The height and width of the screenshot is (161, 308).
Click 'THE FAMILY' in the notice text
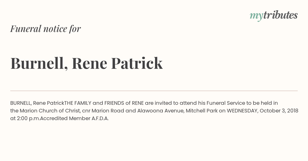tap(78, 103)
